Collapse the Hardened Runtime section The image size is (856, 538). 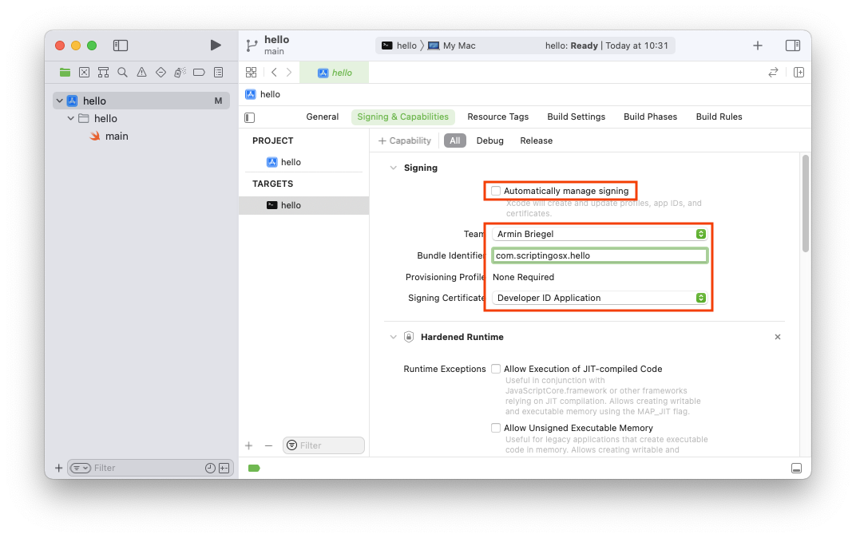[x=393, y=337]
